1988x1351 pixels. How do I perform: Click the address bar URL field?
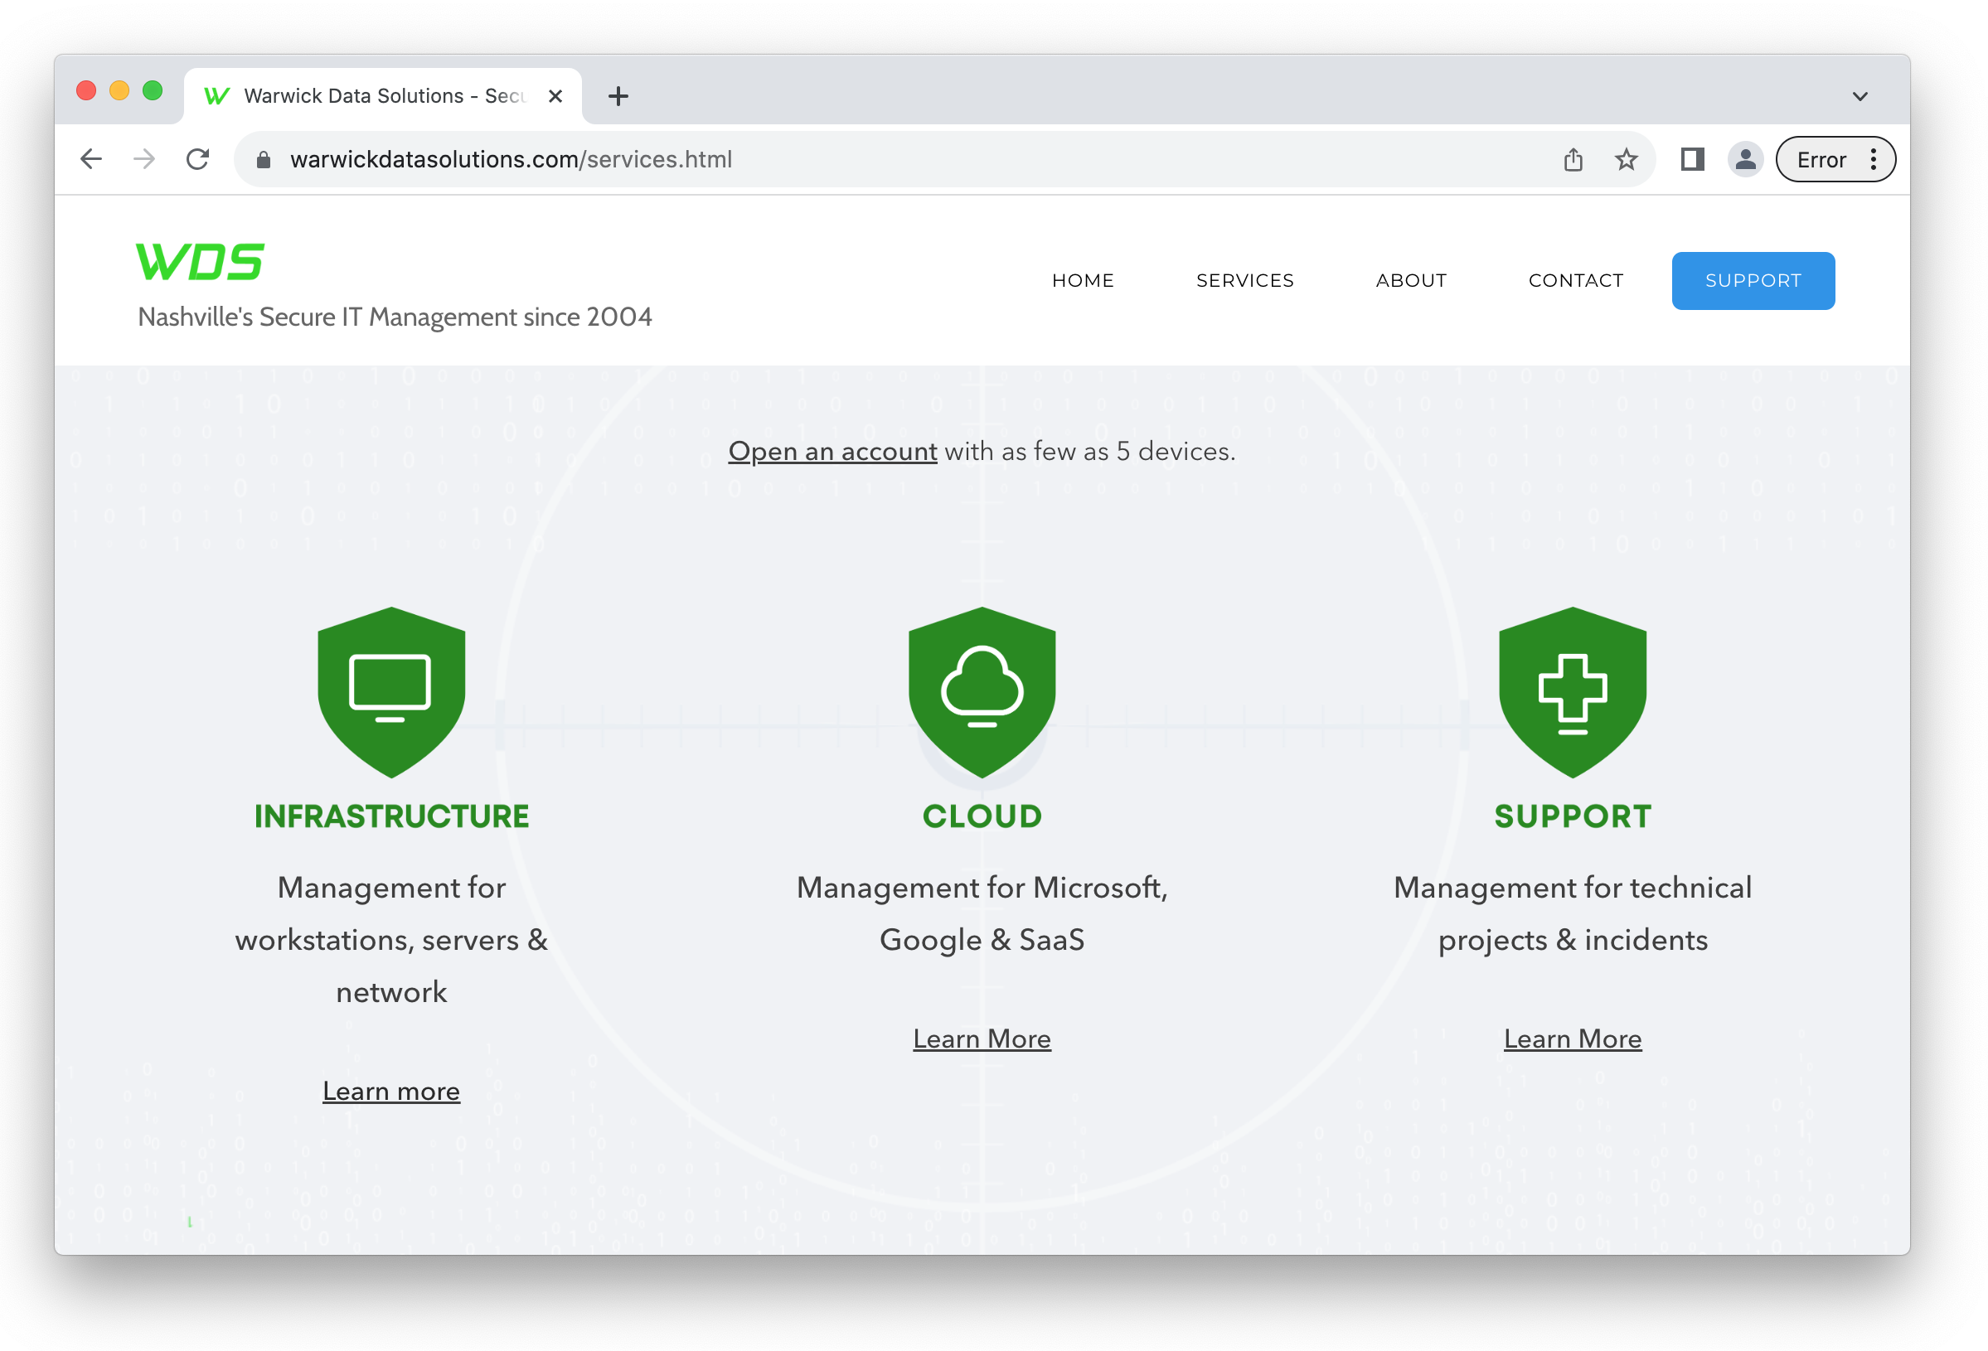pyautogui.click(x=856, y=159)
